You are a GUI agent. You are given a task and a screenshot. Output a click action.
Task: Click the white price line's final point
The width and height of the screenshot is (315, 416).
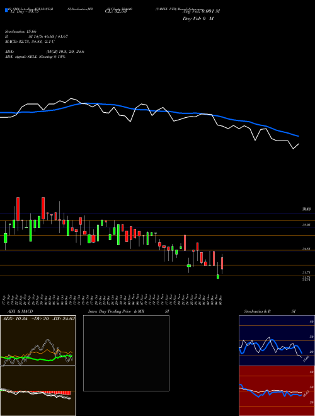299,144
